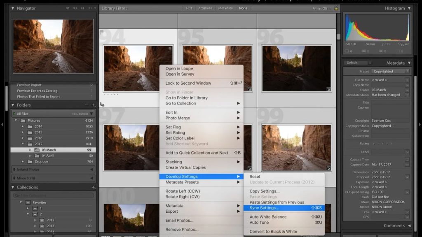Click the minus icon in the Folders header
Image resolution: width=422 pixels, height=237 pixels.
pos(87,105)
